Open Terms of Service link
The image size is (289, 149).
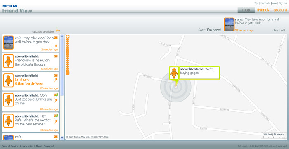[10, 146]
